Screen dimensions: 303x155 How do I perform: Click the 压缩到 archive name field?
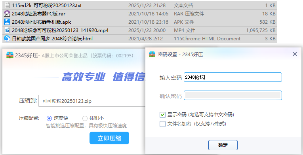tap(92, 101)
